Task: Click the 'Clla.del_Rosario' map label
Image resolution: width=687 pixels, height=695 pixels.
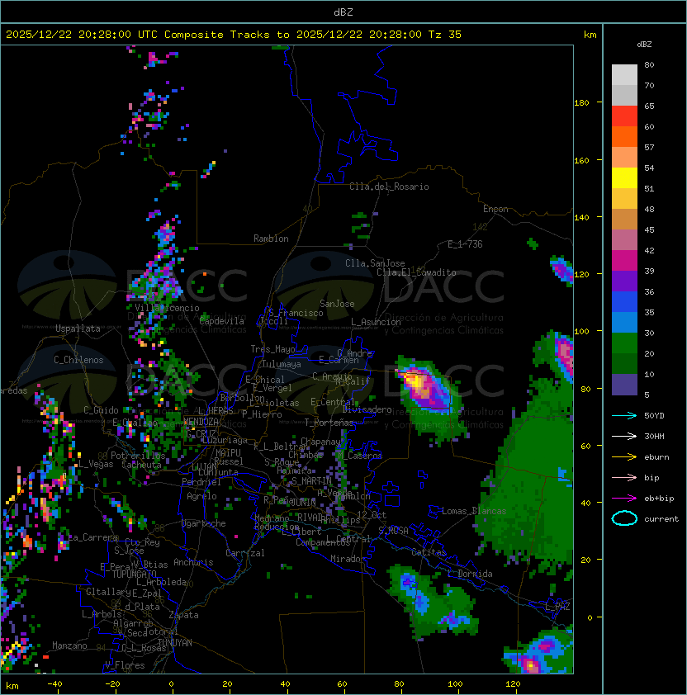Action: 389,187
